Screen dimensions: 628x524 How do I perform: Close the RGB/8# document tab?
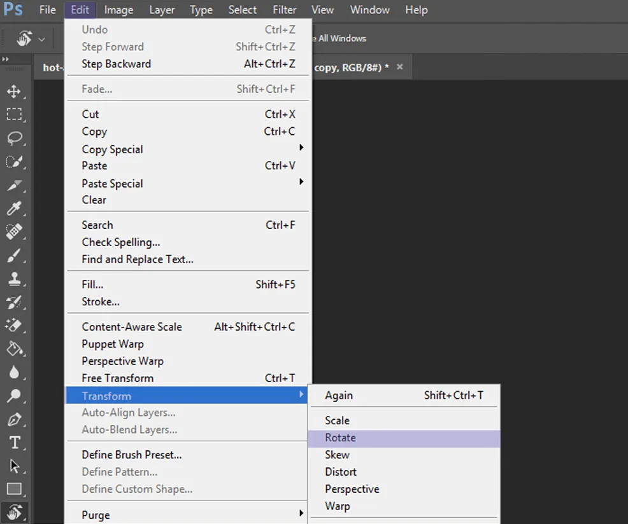[x=400, y=67]
